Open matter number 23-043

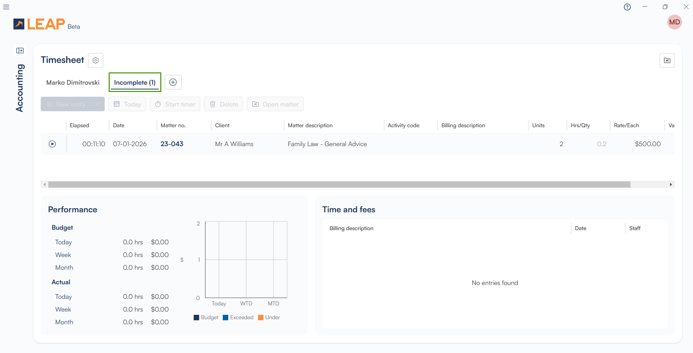coord(172,144)
